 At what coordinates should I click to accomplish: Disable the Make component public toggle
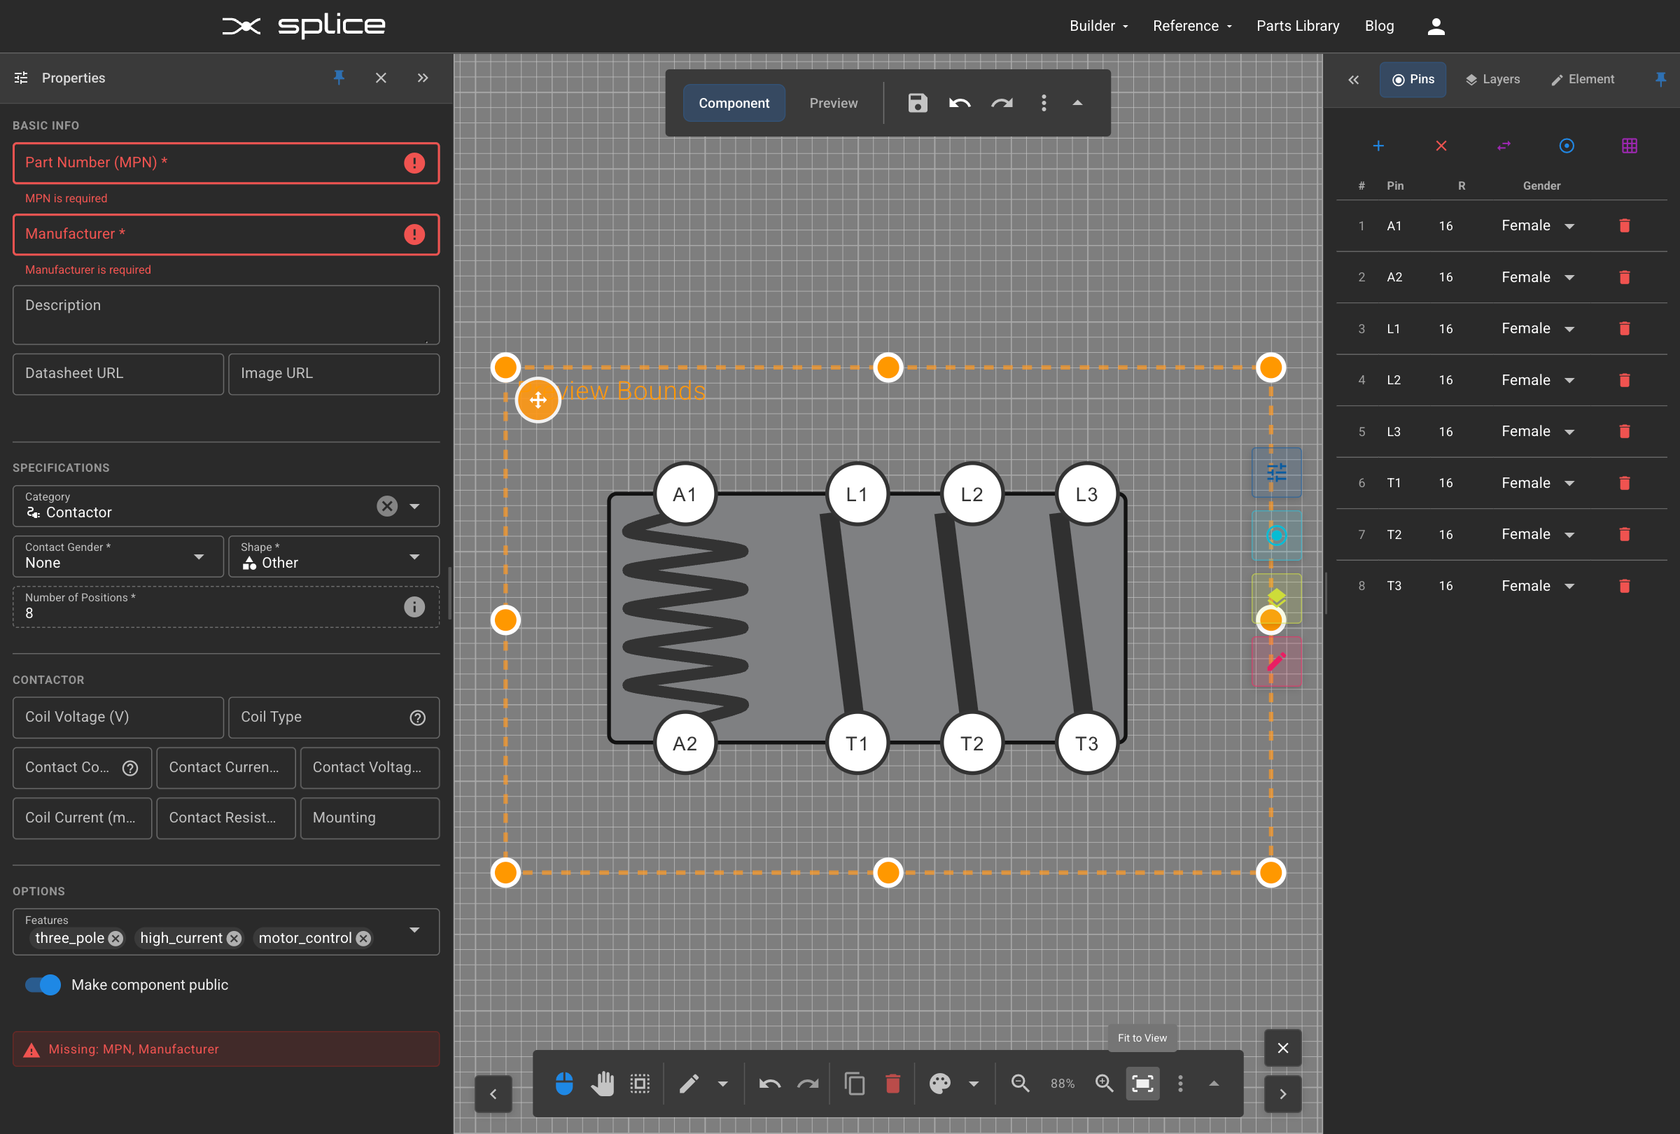(x=42, y=984)
